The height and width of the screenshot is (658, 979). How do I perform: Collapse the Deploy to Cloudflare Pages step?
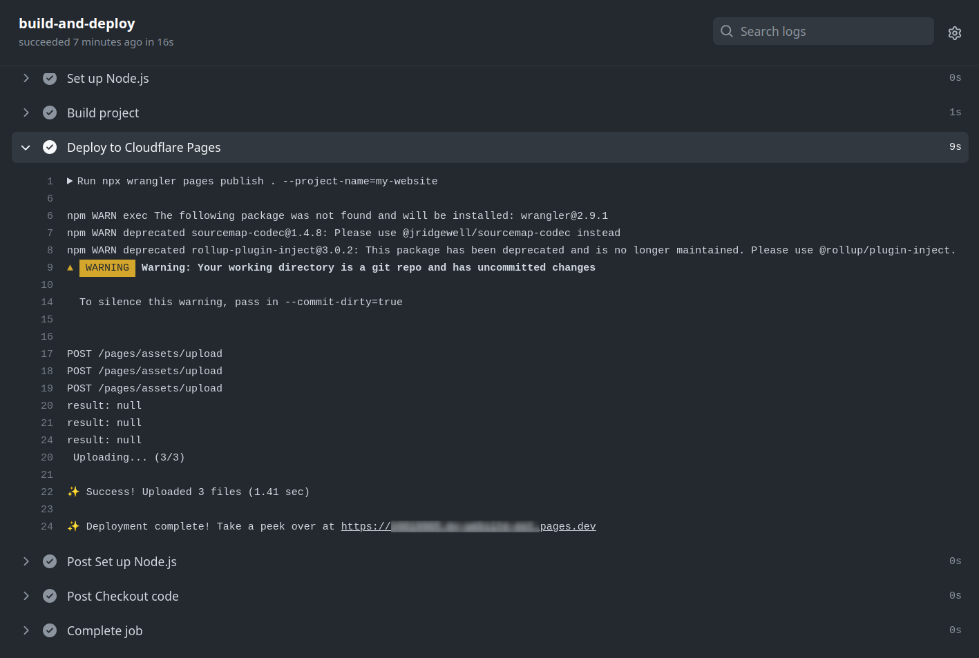[x=26, y=147]
